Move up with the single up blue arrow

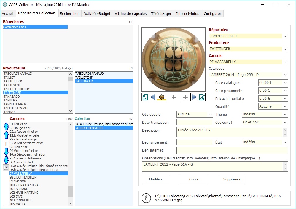pos(6,135)
